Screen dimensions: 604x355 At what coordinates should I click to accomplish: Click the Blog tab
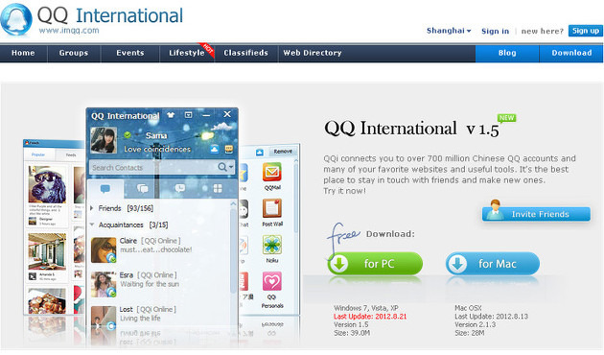[507, 53]
